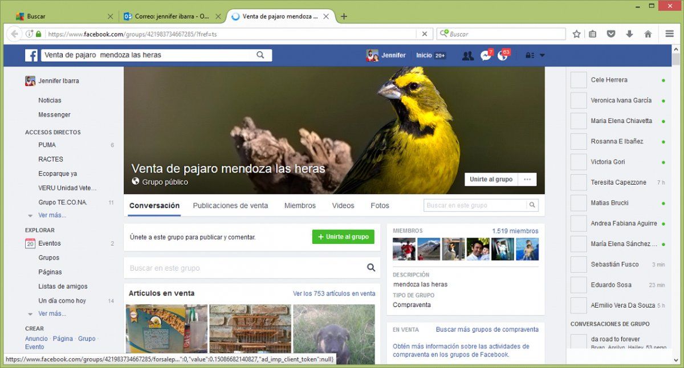The image size is (684, 368).
Task: Go to Firefox home page icon
Action: 648,34
